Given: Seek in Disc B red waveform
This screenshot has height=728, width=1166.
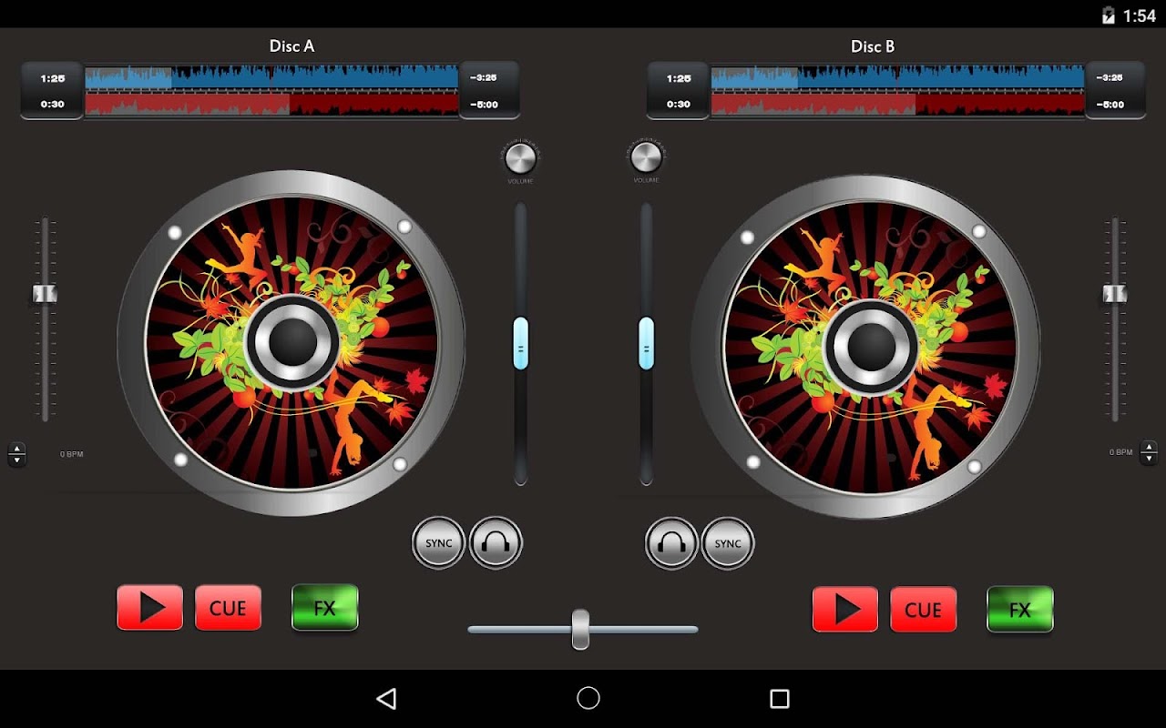Looking at the screenshot, I should point(897,103).
